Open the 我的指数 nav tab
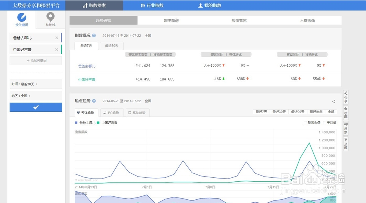Screen dimensions: 366x203 pyautogui.click(x=210, y=5)
